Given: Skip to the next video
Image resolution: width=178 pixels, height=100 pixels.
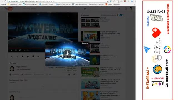Looking at the screenshot, I should point(16,50).
